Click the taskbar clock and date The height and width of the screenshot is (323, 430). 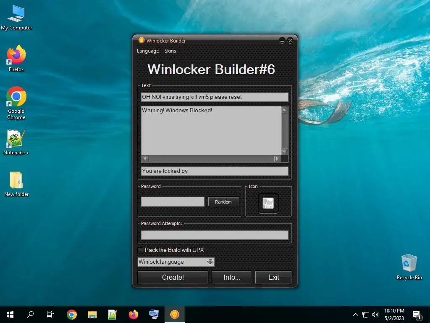click(394, 315)
